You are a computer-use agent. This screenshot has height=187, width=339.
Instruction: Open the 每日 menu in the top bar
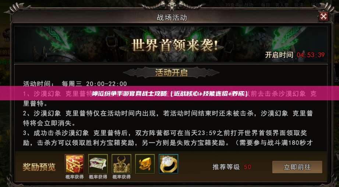coord(265,5)
